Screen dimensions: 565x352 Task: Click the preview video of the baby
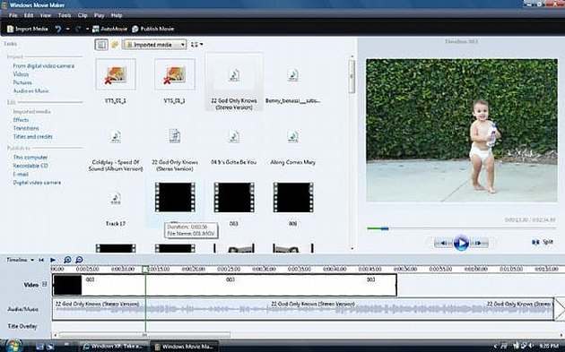(x=462, y=130)
